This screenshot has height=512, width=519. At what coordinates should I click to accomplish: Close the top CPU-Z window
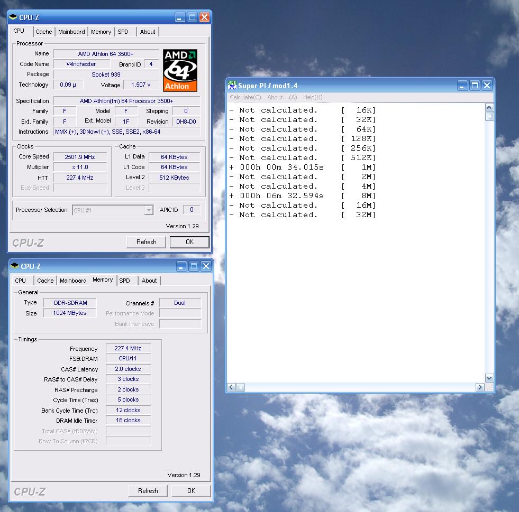pos(204,17)
